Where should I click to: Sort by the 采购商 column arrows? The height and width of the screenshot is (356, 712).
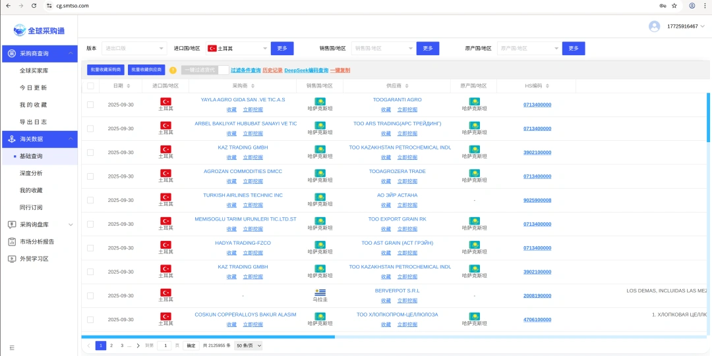(x=252, y=86)
